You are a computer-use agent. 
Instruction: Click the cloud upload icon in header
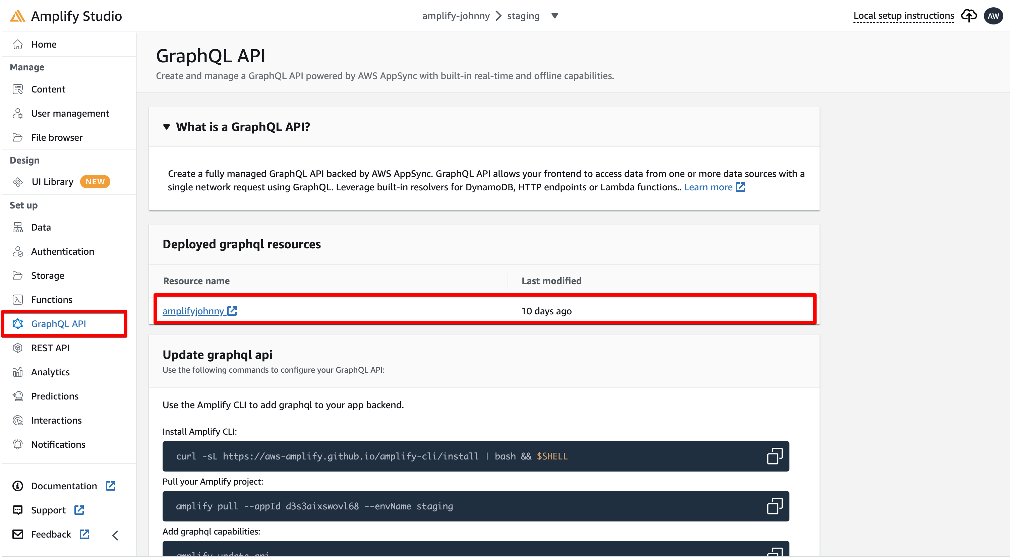coord(968,16)
